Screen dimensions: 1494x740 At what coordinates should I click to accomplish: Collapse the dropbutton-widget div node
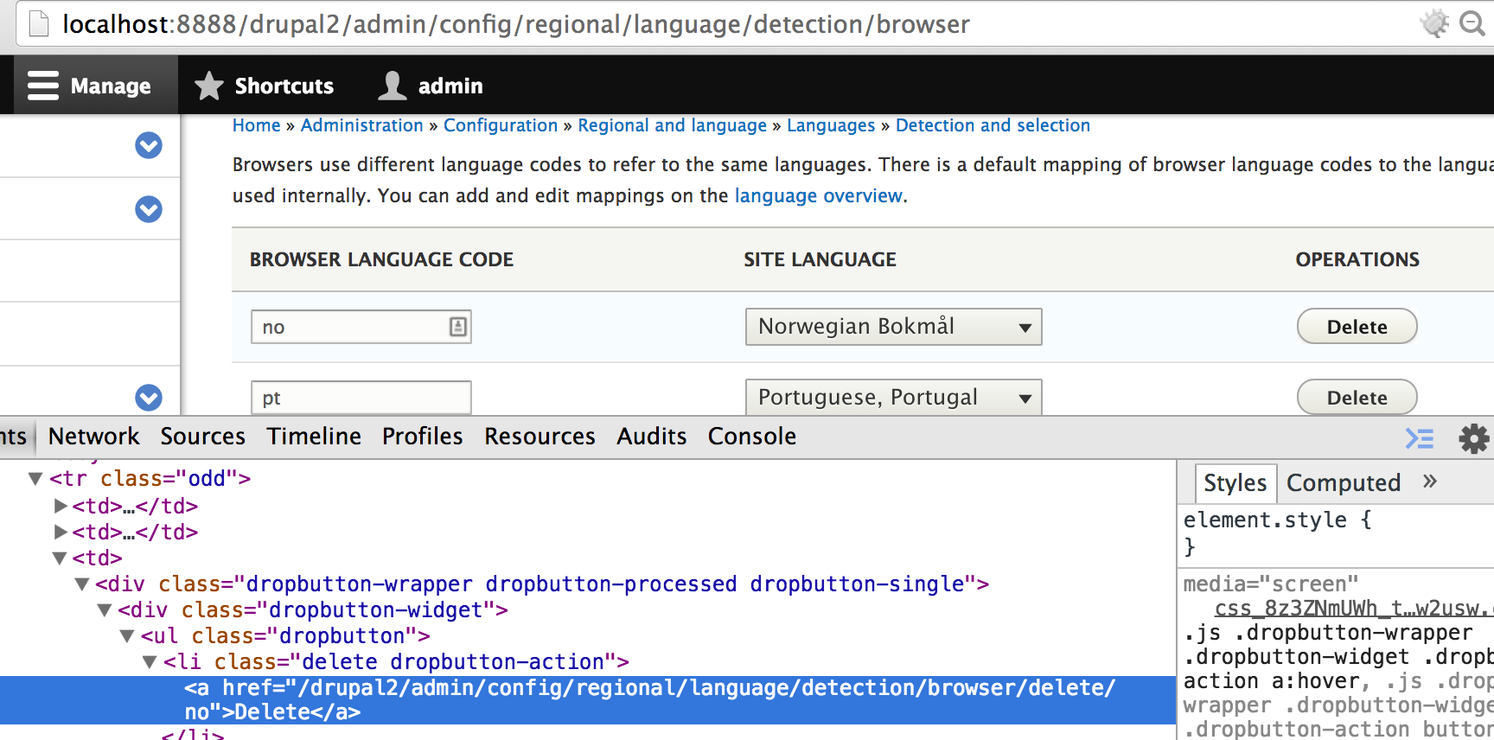click(x=105, y=610)
